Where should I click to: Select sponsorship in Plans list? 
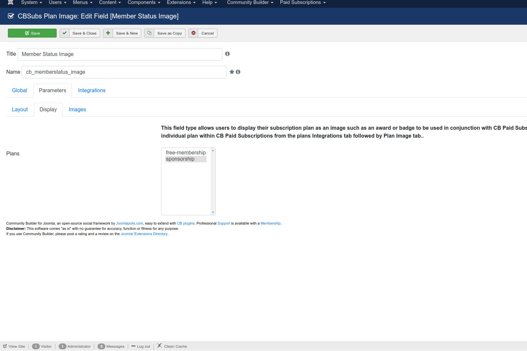(x=186, y=159)
